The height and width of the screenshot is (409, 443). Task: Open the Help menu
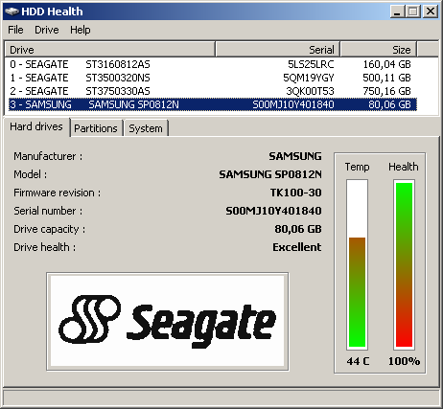[81, 30]
